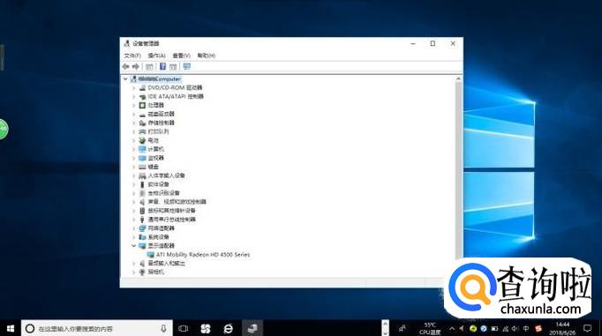The width and height of the screenshot is (602, 336).
Task: Select the 键盘 label text
Action: click(154, 167)
